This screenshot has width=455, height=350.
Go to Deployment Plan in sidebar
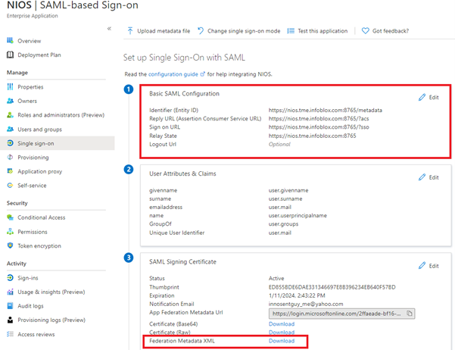tap(39, 55)
